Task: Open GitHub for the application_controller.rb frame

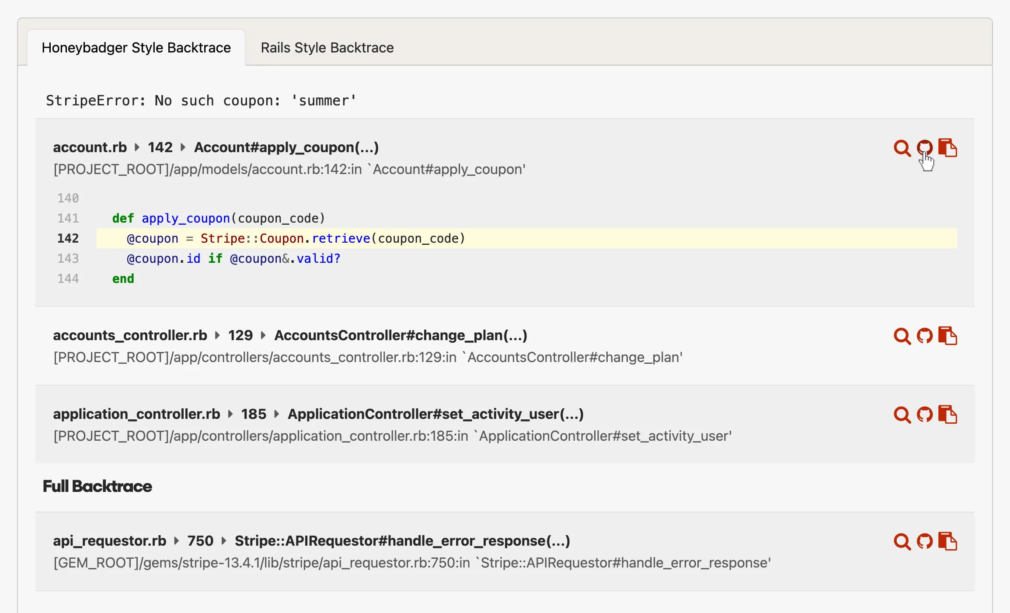Action: (x=925, y=415)
